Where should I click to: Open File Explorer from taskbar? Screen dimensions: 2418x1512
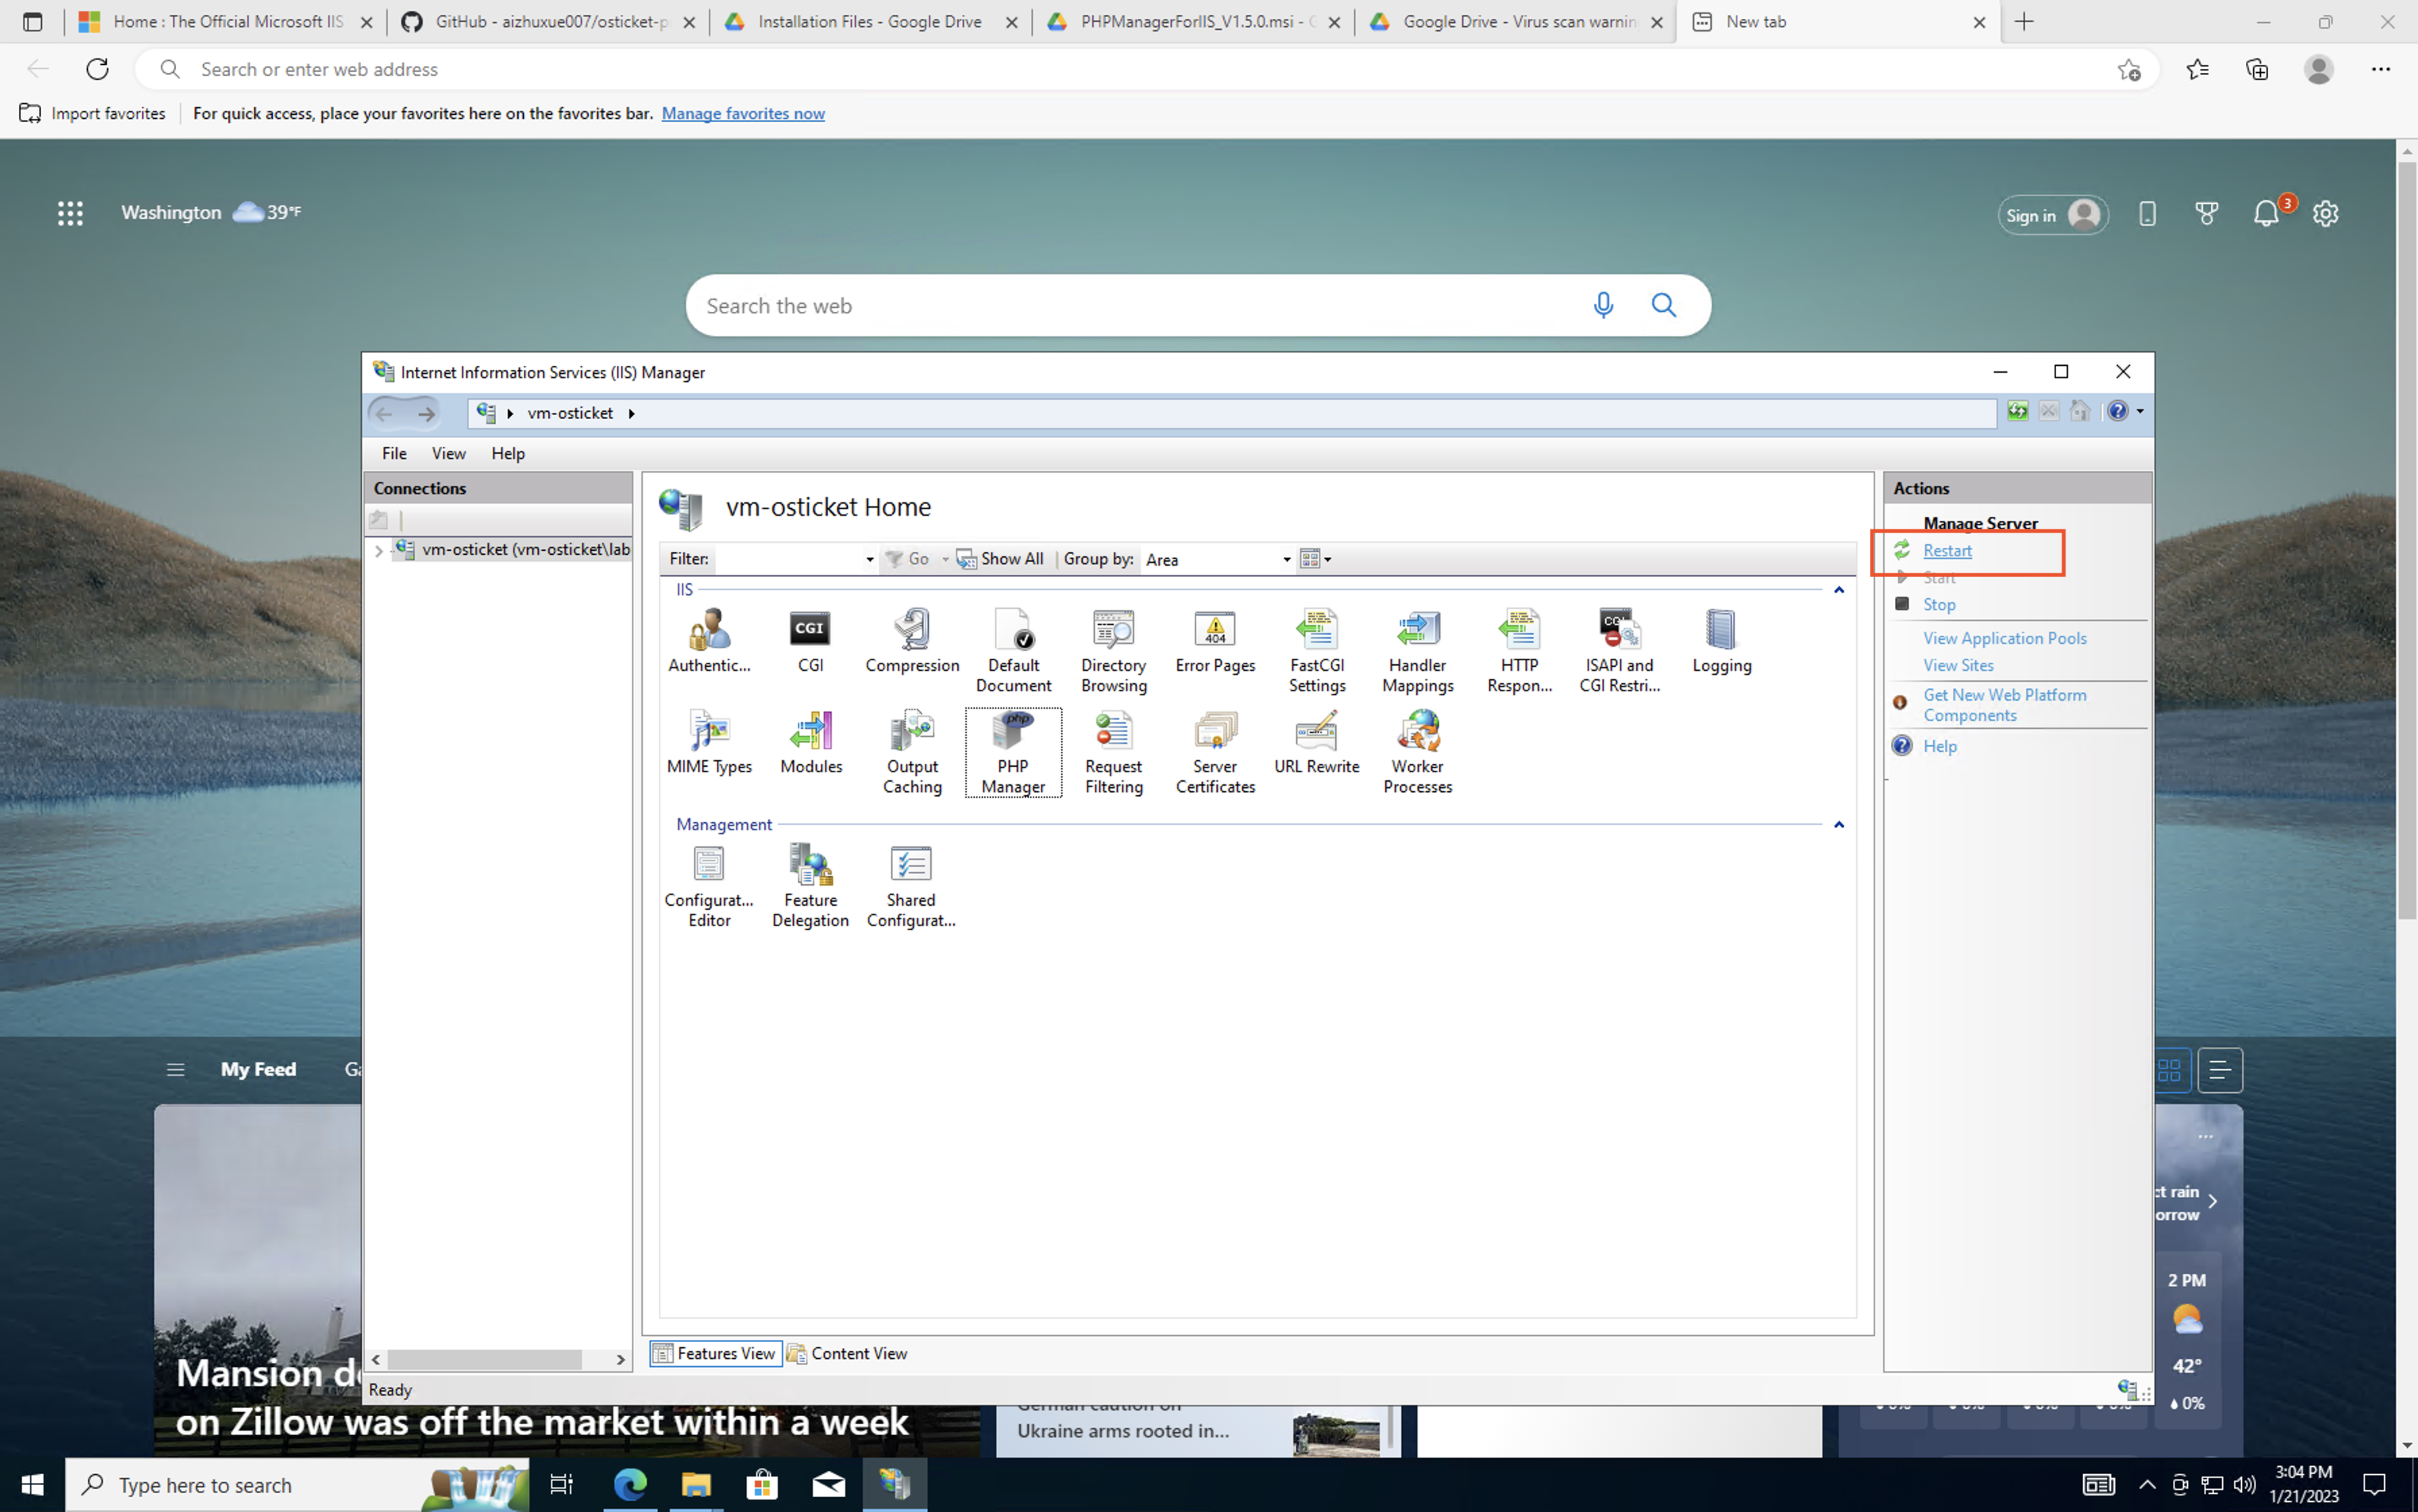695,1484
